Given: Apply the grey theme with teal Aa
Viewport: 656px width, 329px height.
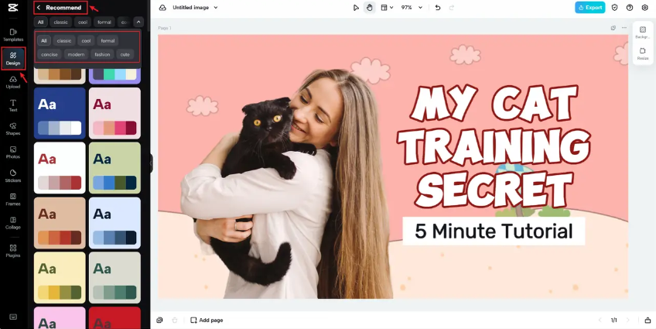Looking at the screenshot, I should tap(114, 277).
